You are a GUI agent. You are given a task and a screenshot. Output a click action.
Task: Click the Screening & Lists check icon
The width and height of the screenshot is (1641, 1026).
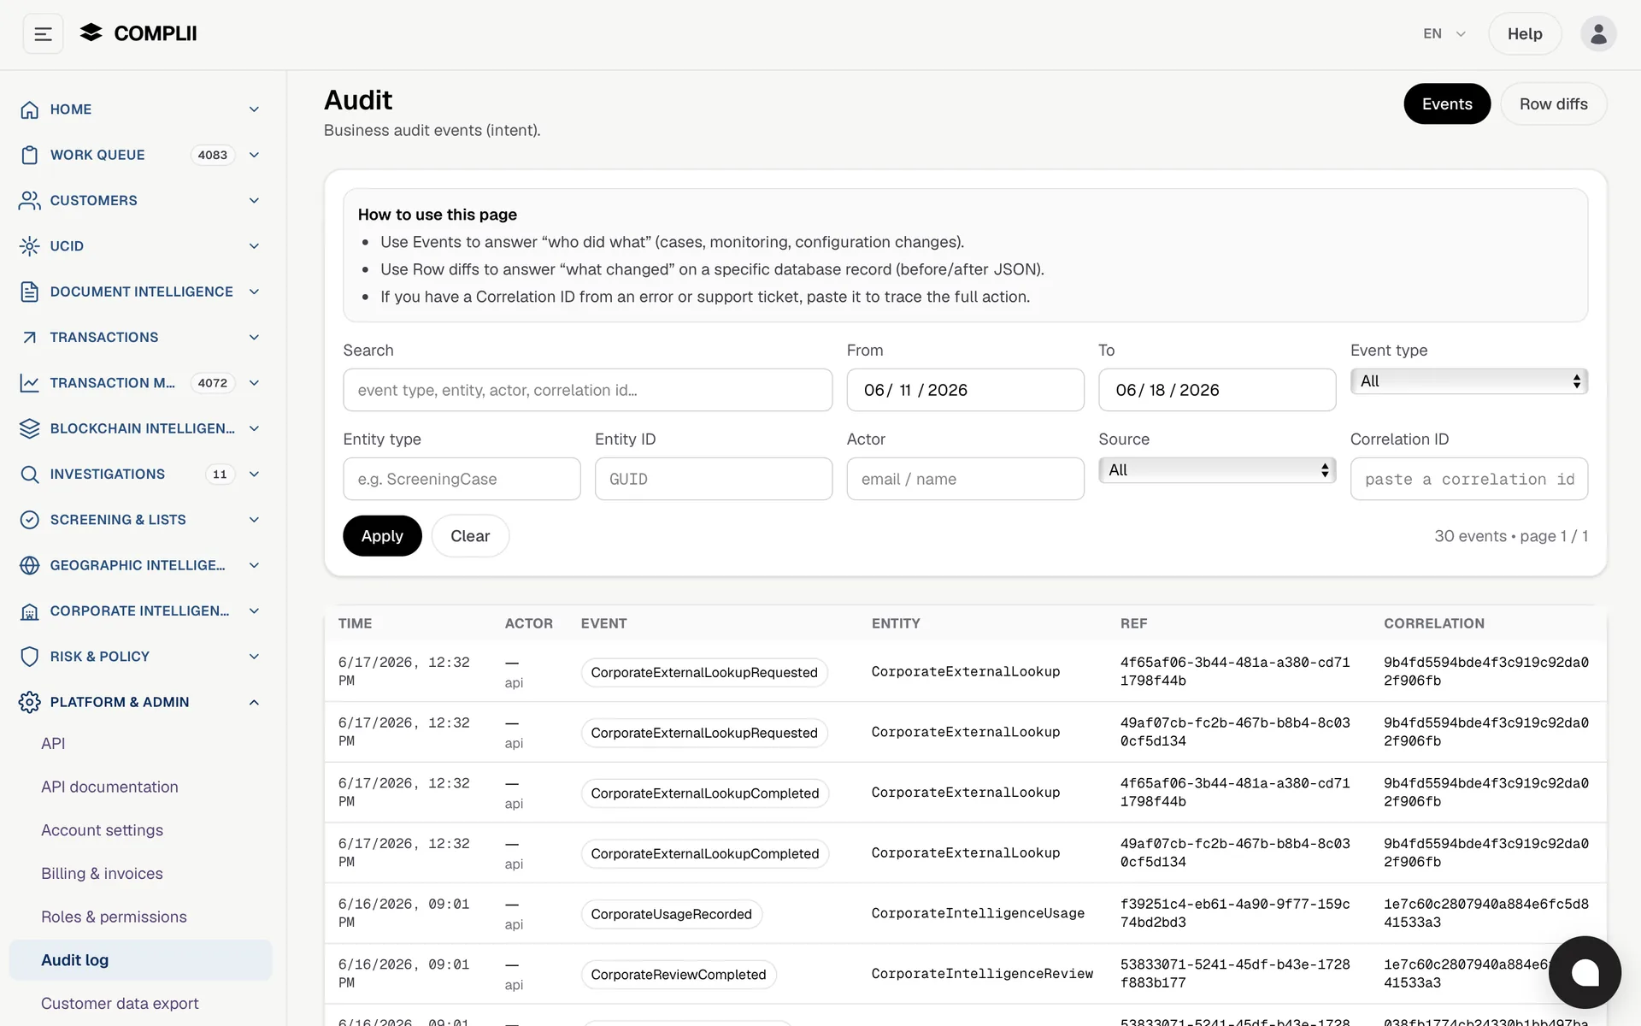(30, 520)
